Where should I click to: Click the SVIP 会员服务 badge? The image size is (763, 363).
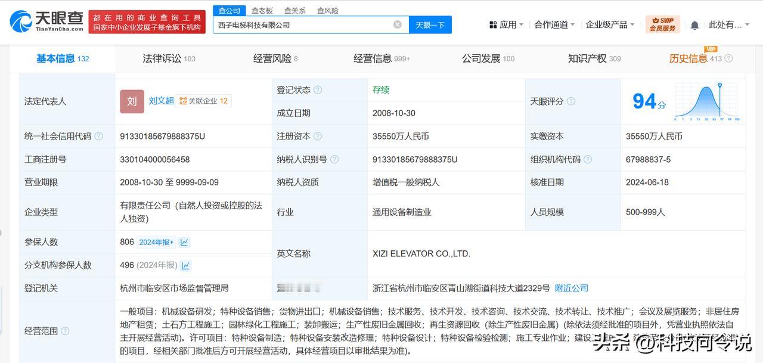(662, 24)
